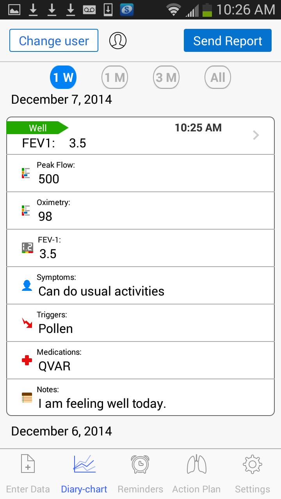Select the December 6, 2014 section header
This screenshot has height=499, width=281.
point(61,431)
